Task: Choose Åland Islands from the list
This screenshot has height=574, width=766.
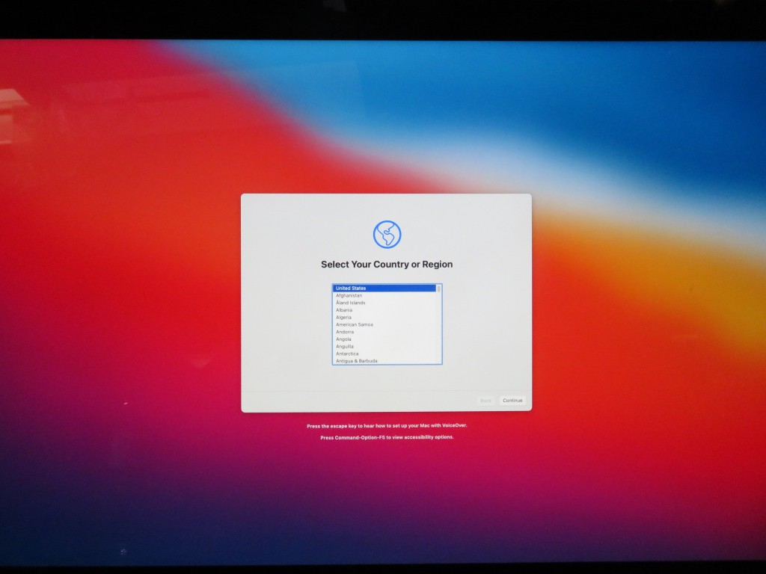Action: tap(384, 303)
